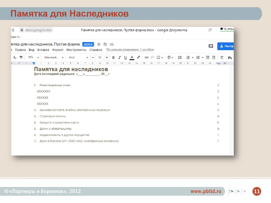This screenshot has width=271, height=203.
Task: Star the document
Action: (99, 44)
